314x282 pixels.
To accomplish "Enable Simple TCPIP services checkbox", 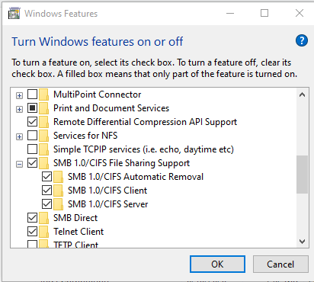I will (32, 149).
